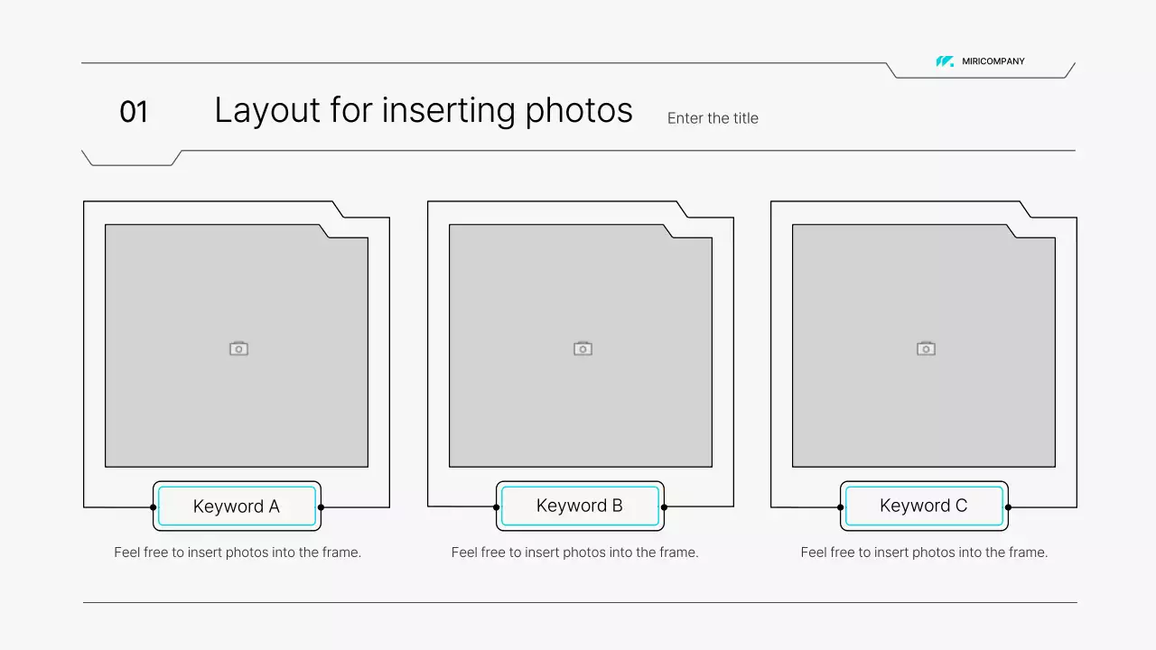The height and width of the screenshot is (650, 1156).
Task: Select the Keyword A label box
Action: coord(237,506)
